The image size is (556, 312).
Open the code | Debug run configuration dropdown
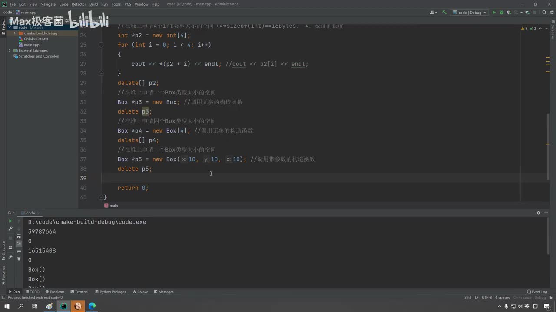point(470,13)
